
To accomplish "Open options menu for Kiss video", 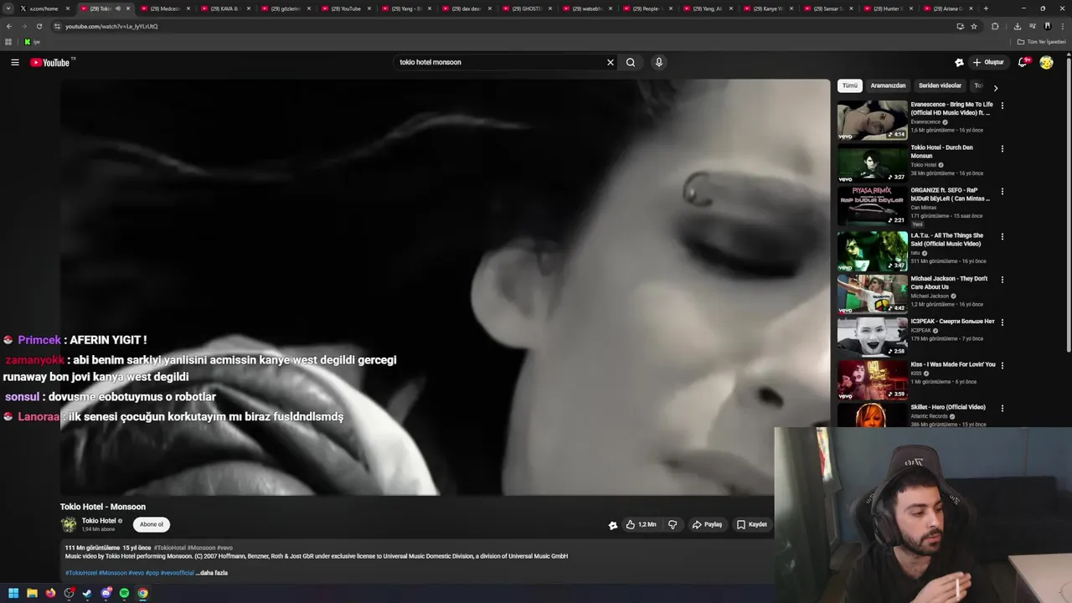I will coord(1002,365).
